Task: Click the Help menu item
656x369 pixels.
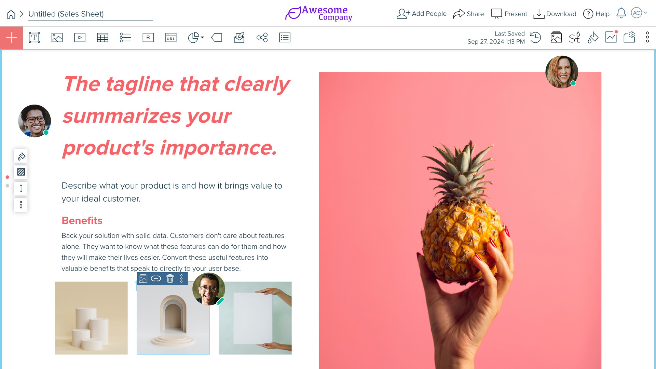Action: pos(598,14)
